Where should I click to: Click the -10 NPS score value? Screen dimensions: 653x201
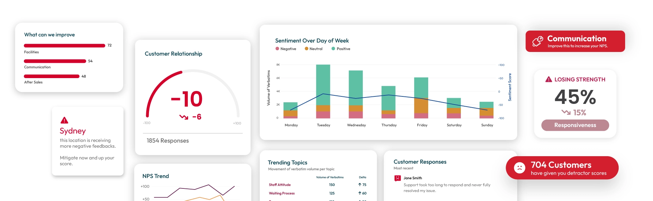click(x=187, y=99)
